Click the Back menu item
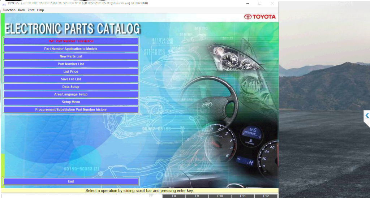 (21, 10)
